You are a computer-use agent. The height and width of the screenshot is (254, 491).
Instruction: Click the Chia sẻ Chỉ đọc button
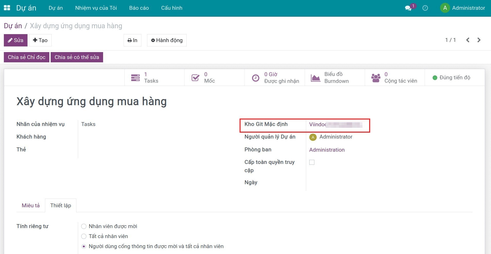[26, 57]
